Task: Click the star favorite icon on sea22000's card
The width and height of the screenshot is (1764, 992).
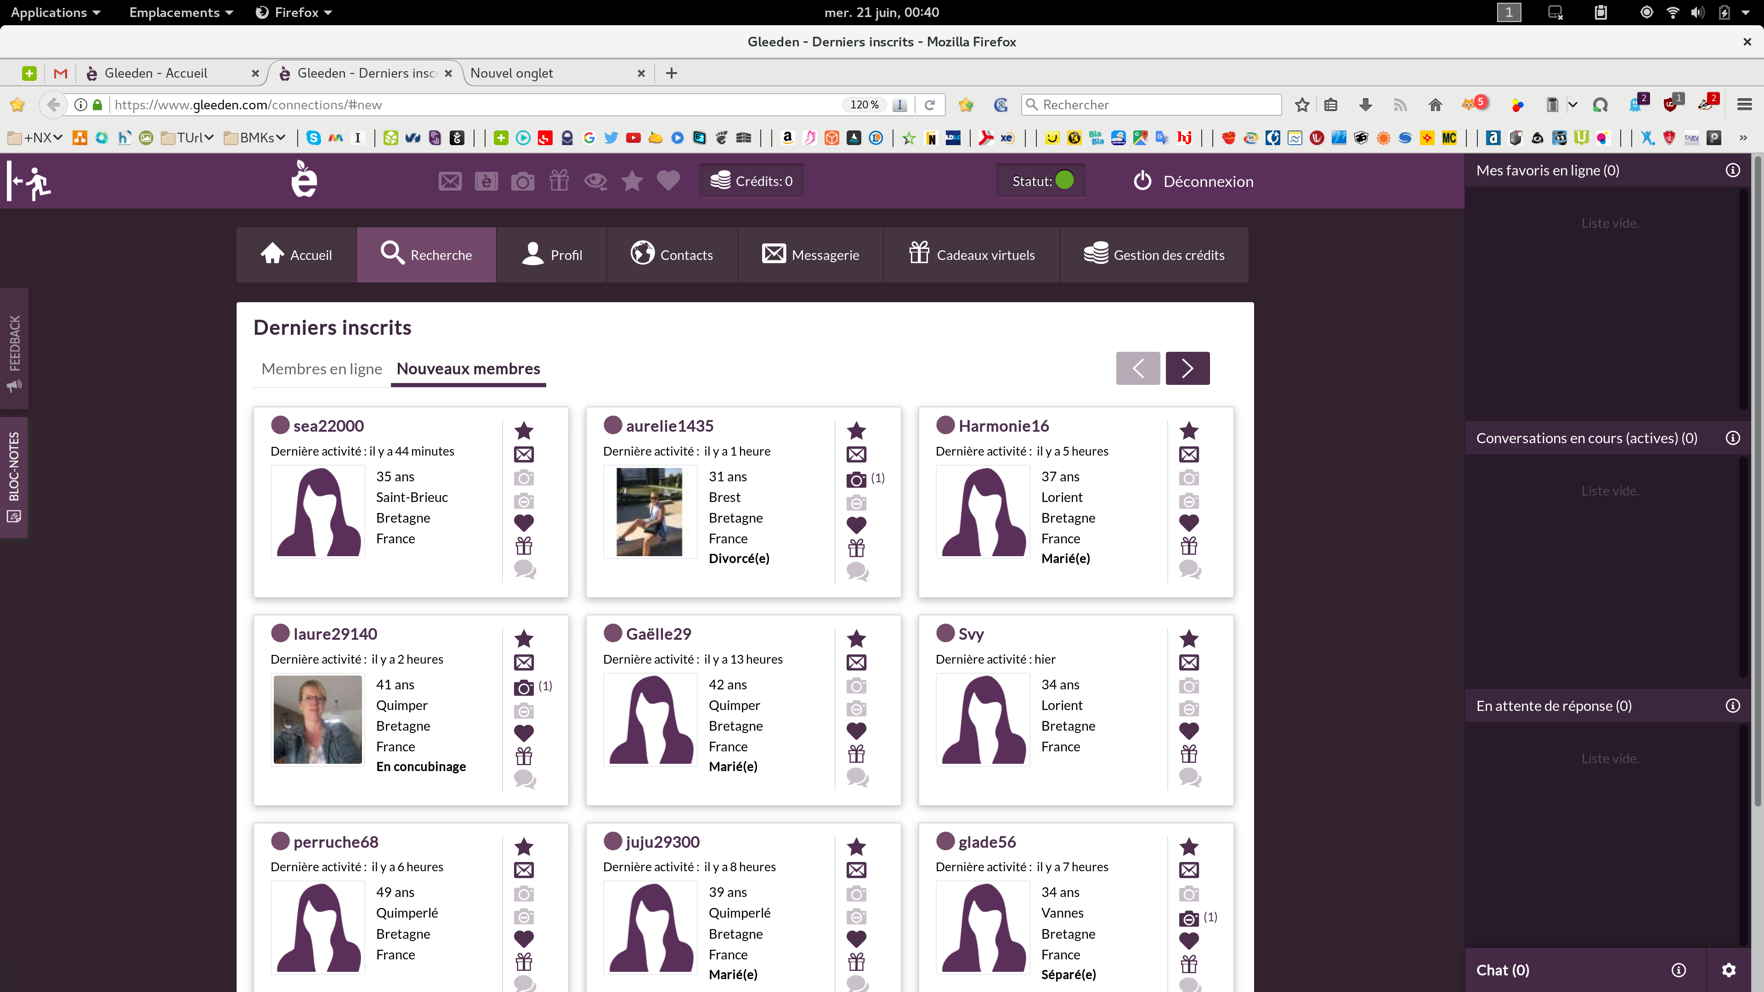Action: click(x=524, y=431)
